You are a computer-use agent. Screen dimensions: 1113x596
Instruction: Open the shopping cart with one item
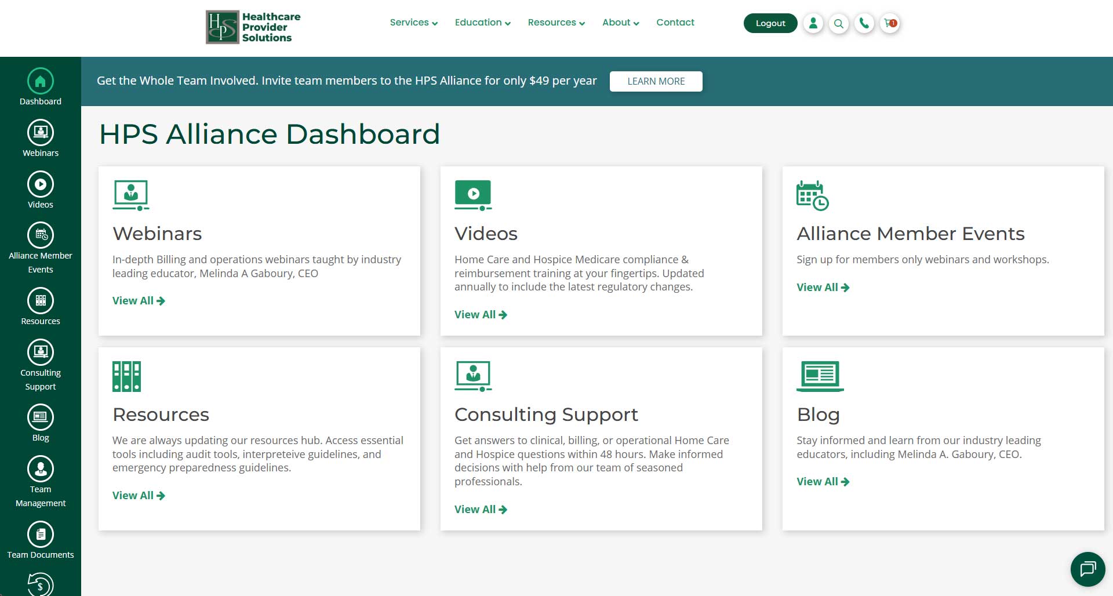(890, 23)
